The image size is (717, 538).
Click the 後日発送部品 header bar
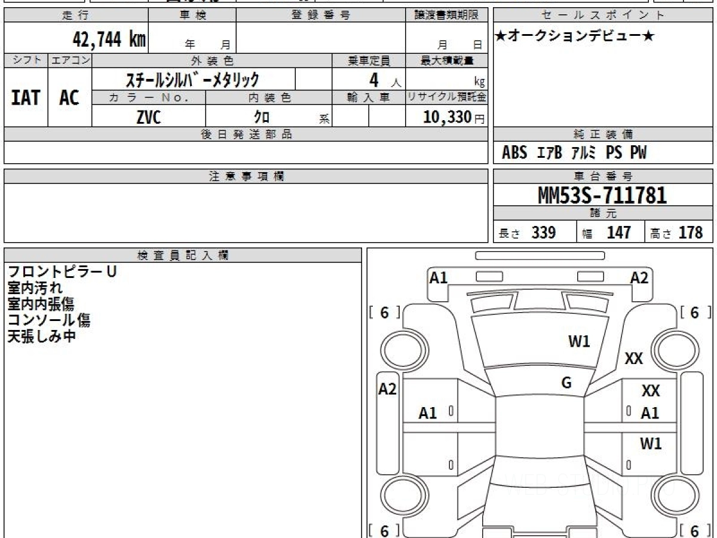(x=246, y=134)
